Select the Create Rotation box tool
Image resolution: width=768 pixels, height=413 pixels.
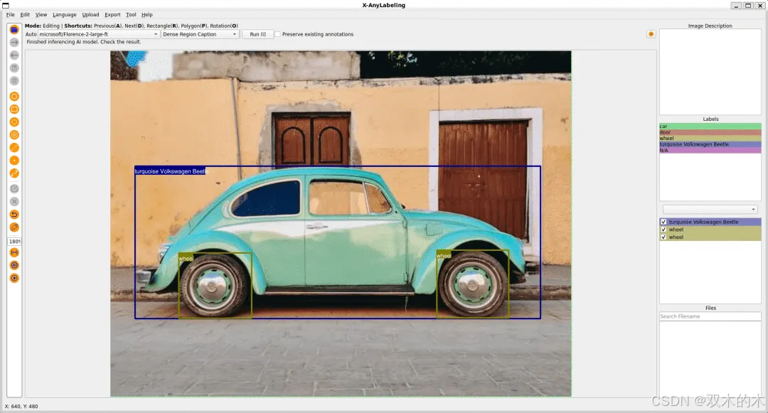14,122
